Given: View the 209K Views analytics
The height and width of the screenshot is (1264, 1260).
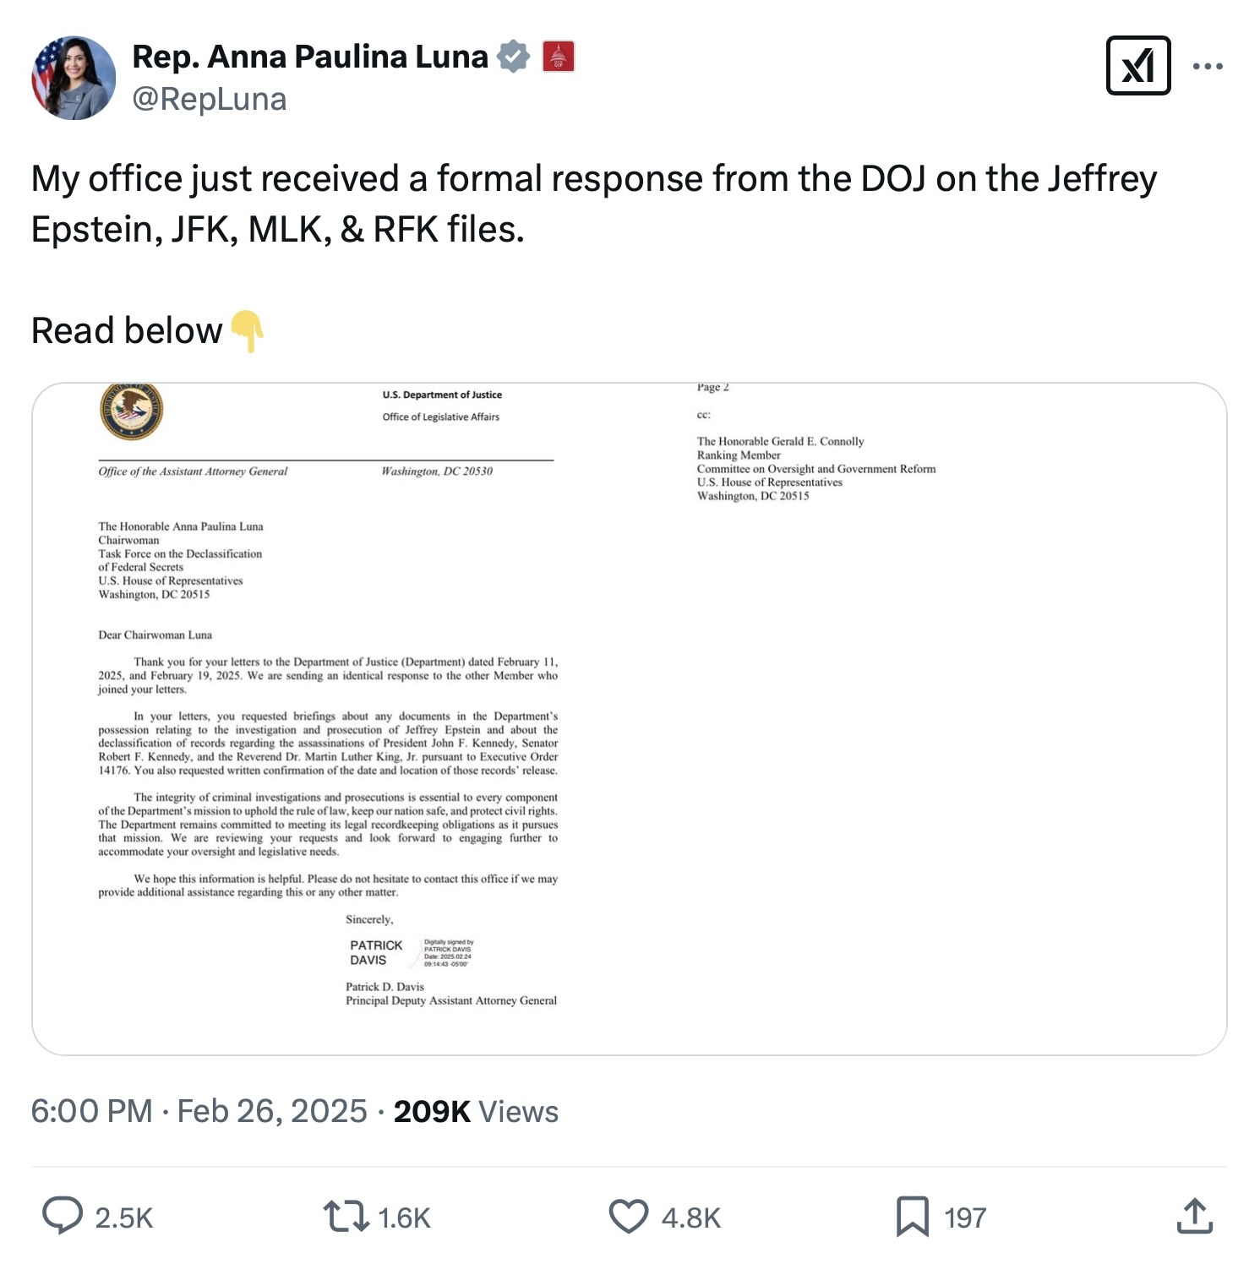Looking at the screenshot, I should coord(476,1111).
